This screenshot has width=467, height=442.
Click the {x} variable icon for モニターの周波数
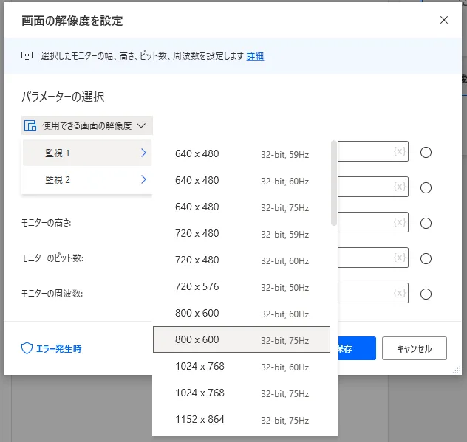point(400,293)
